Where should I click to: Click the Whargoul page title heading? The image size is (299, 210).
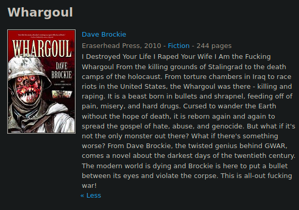[40, 12]
